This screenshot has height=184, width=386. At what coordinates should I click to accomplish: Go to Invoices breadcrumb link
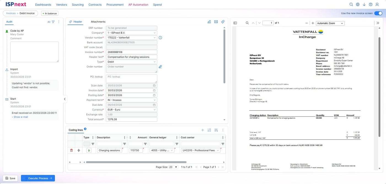pyautogui.click(x=11, y=13)
